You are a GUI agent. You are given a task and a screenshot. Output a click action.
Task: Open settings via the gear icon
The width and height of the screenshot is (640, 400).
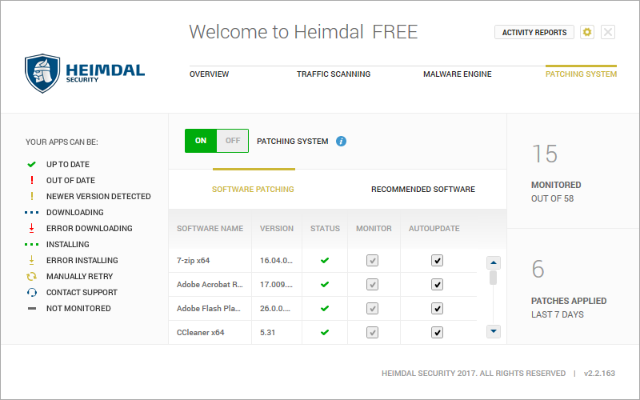(587, 32)
